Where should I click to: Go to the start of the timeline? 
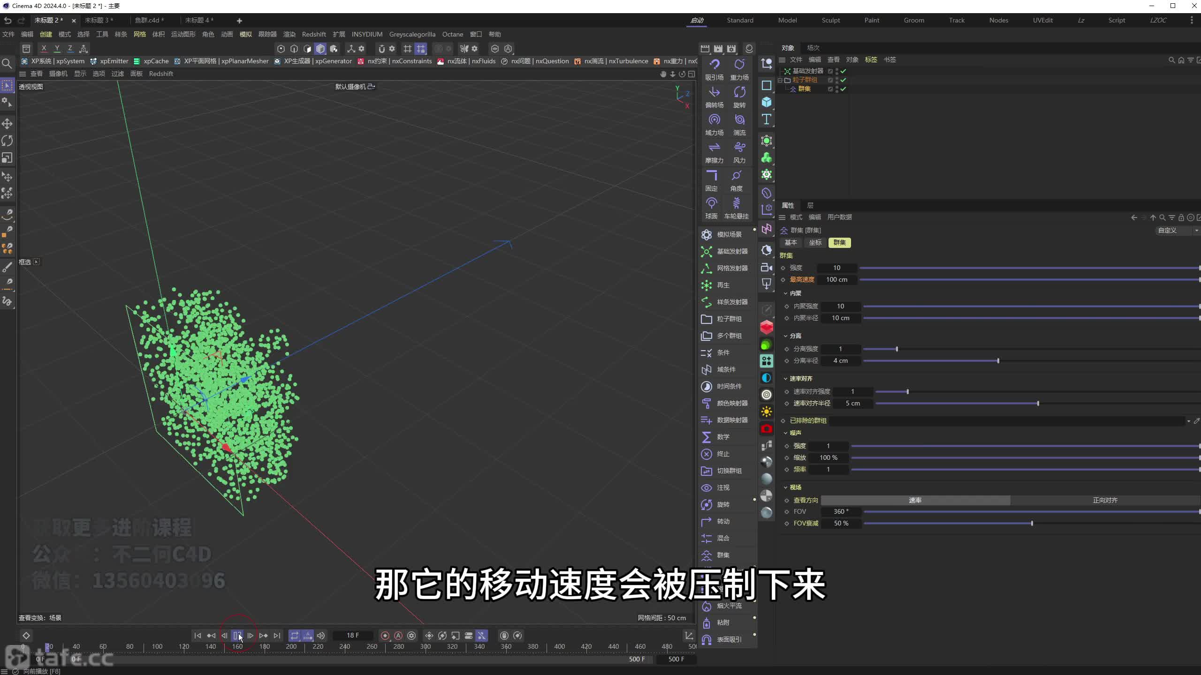[198, 636]
